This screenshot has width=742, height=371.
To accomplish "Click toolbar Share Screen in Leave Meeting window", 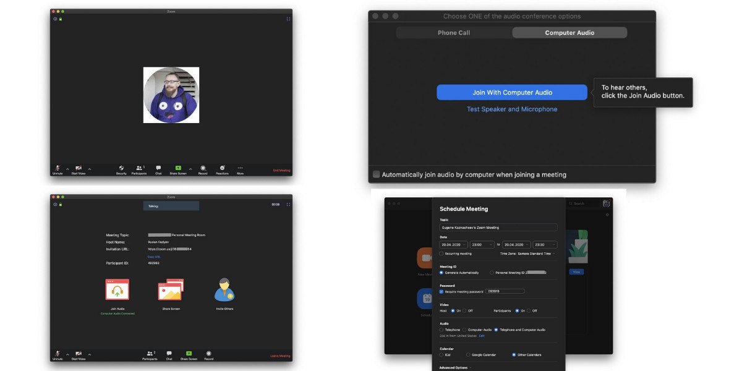I will 189,356.
